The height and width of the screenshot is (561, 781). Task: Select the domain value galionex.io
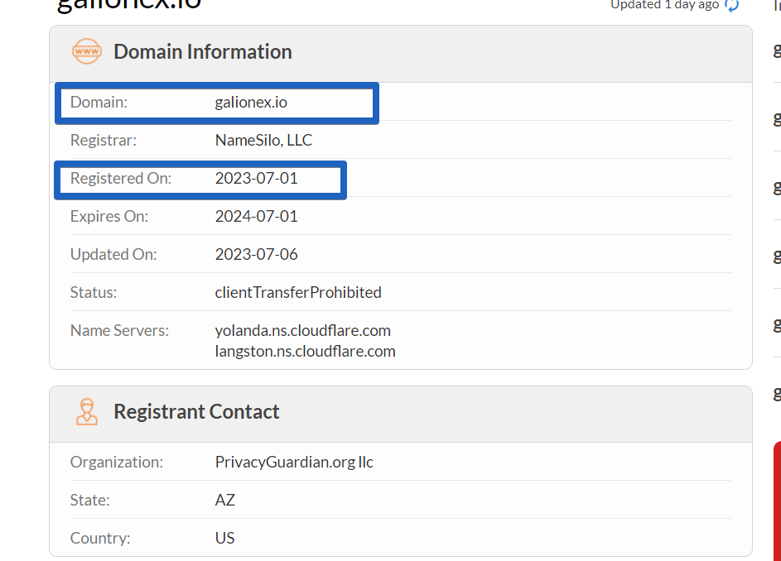(x=251, y=102)
